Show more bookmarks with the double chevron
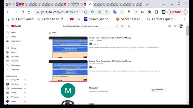This screenshot has height=108, width=193. click(184, 19)
